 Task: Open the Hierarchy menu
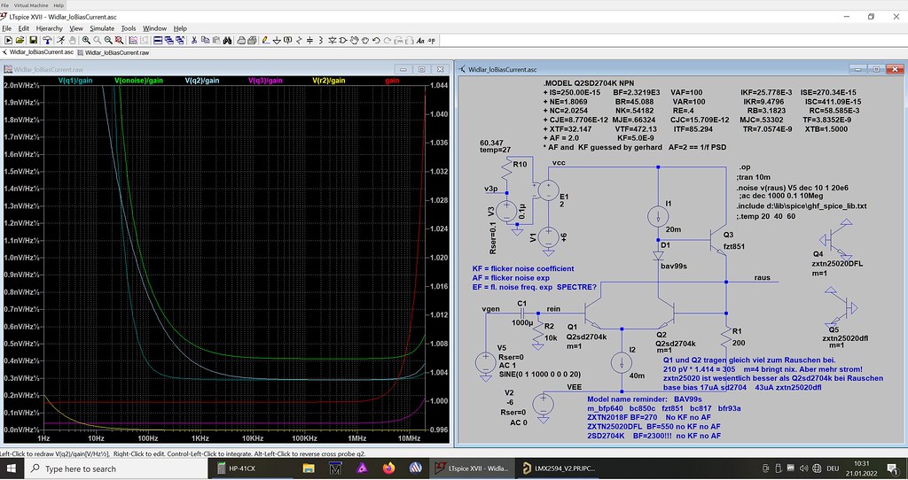tap(49, 28)
